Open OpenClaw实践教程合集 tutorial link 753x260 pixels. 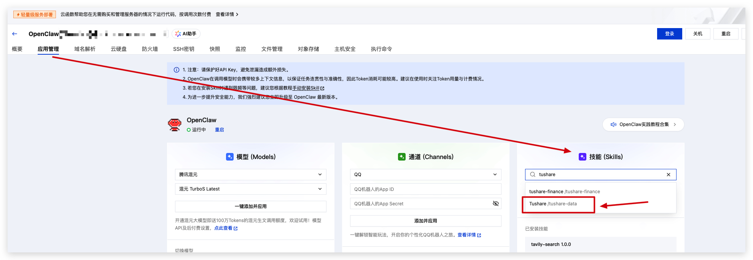tap(643, 124)
